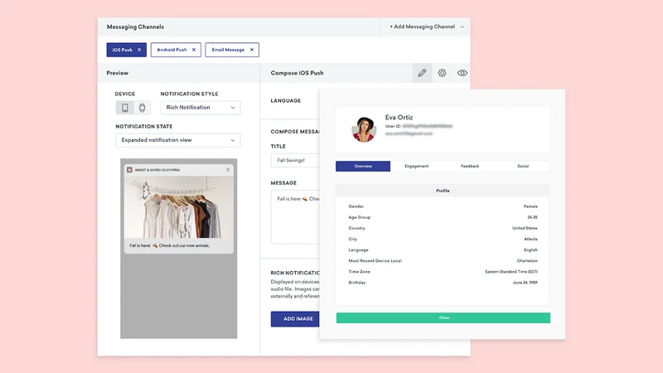Click the Gender value Female
This screenshot has width=663, height=373.
[x=530, y=206]
